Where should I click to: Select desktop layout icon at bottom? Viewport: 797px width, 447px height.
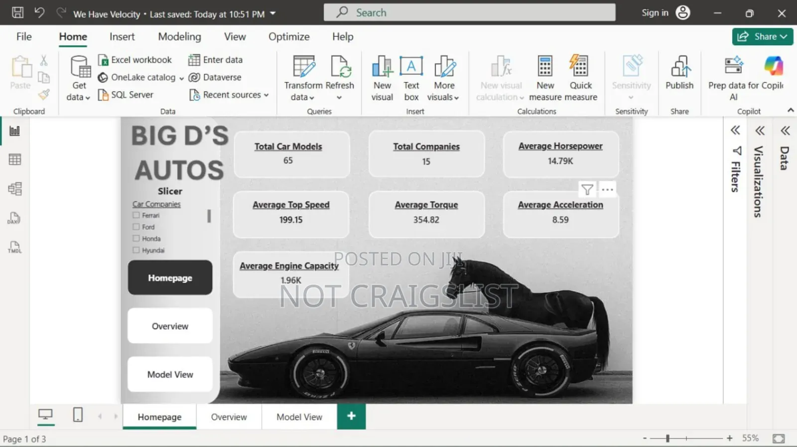pos(46,415)
